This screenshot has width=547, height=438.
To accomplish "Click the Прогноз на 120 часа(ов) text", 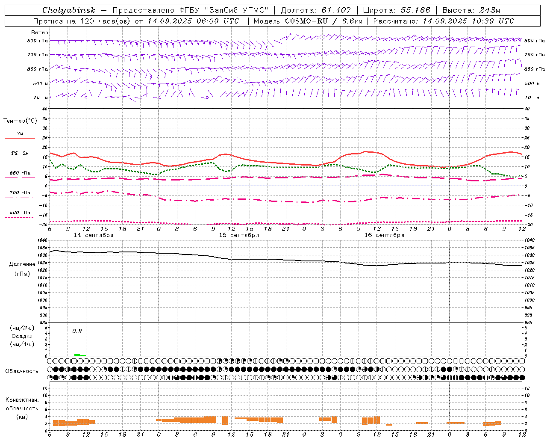I will click(83, 21).
